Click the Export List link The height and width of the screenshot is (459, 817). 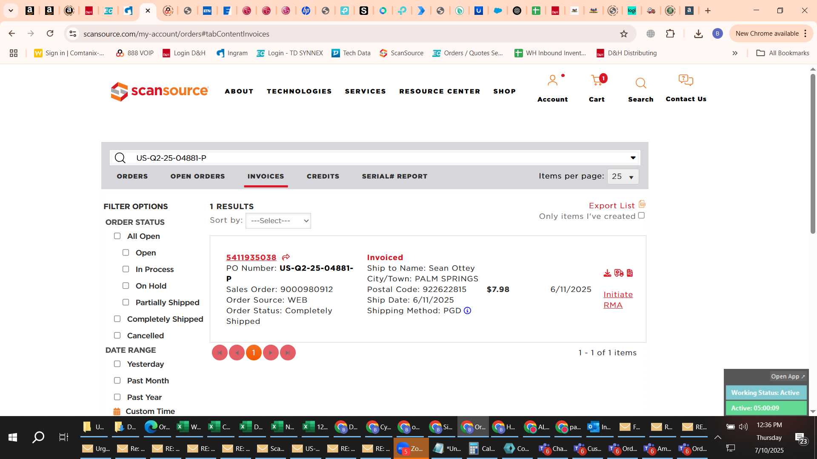(611, 206)
